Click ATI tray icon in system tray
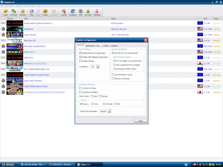 point(194,164)
